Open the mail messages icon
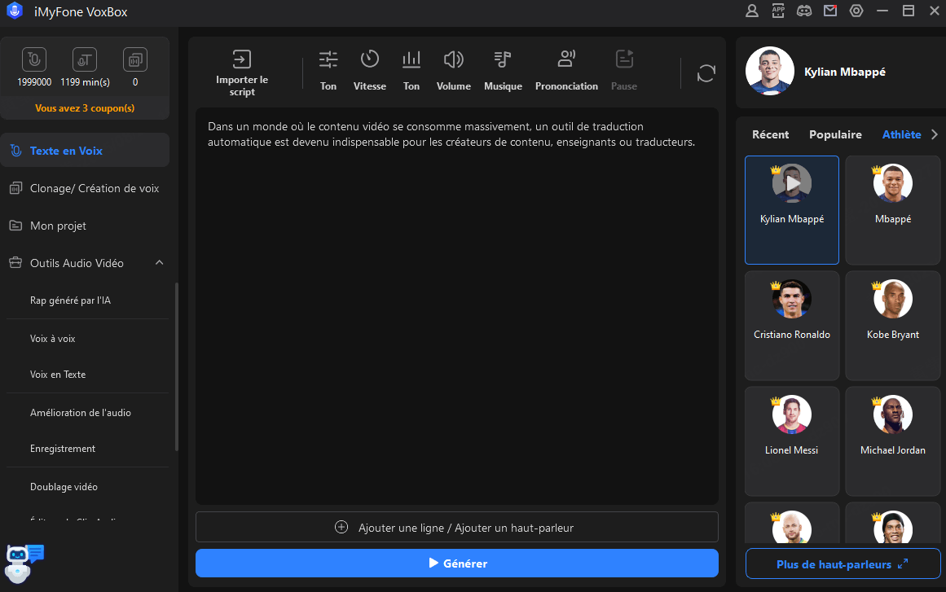Image resolution: width=946 pixels, height=592 pixels. point(830,11)
